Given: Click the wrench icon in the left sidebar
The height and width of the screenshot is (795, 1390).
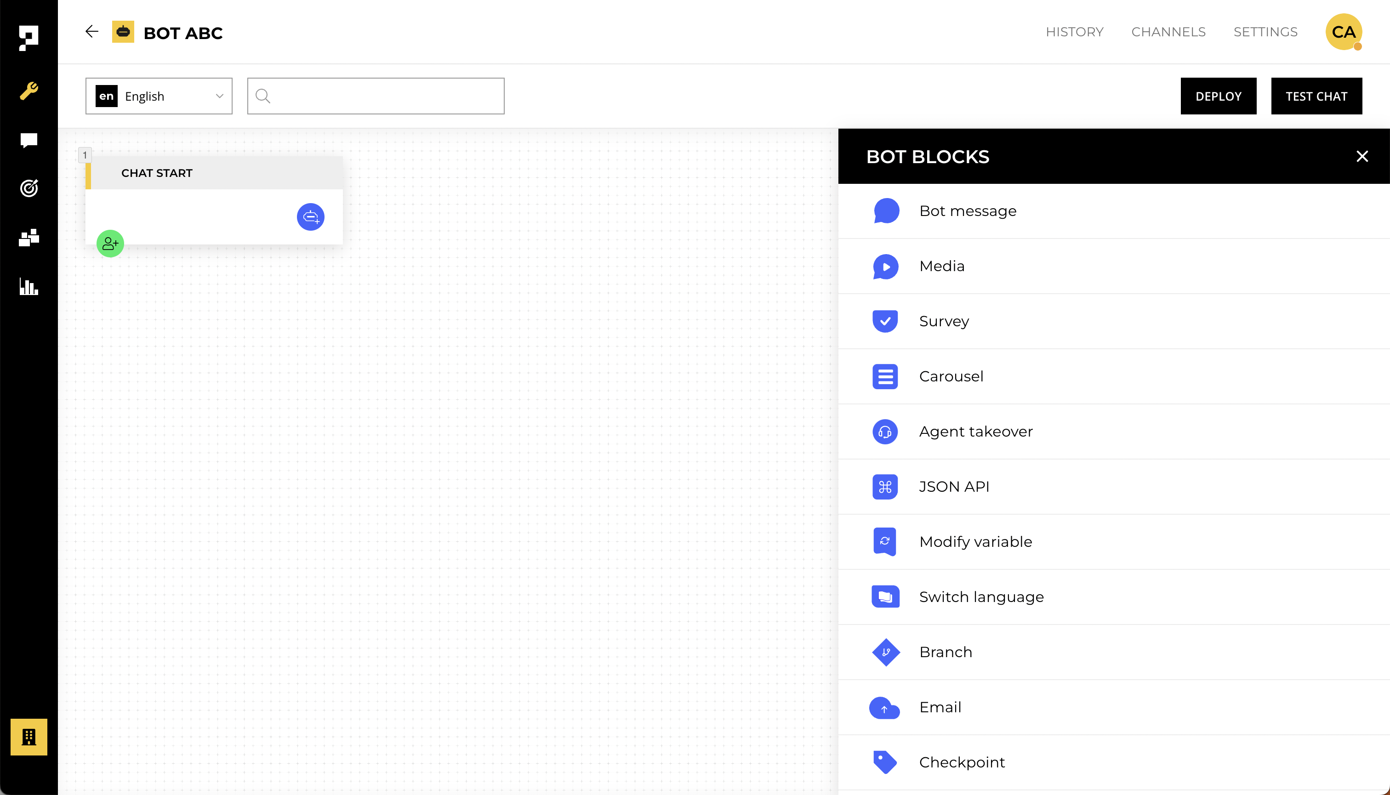Looking at the screenshot, I should pyautogui.click(x=28, y=90).
